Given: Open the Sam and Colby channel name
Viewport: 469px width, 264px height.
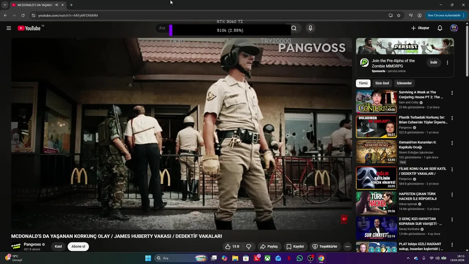Looking at the screenshot, I should tap(409, 103).
